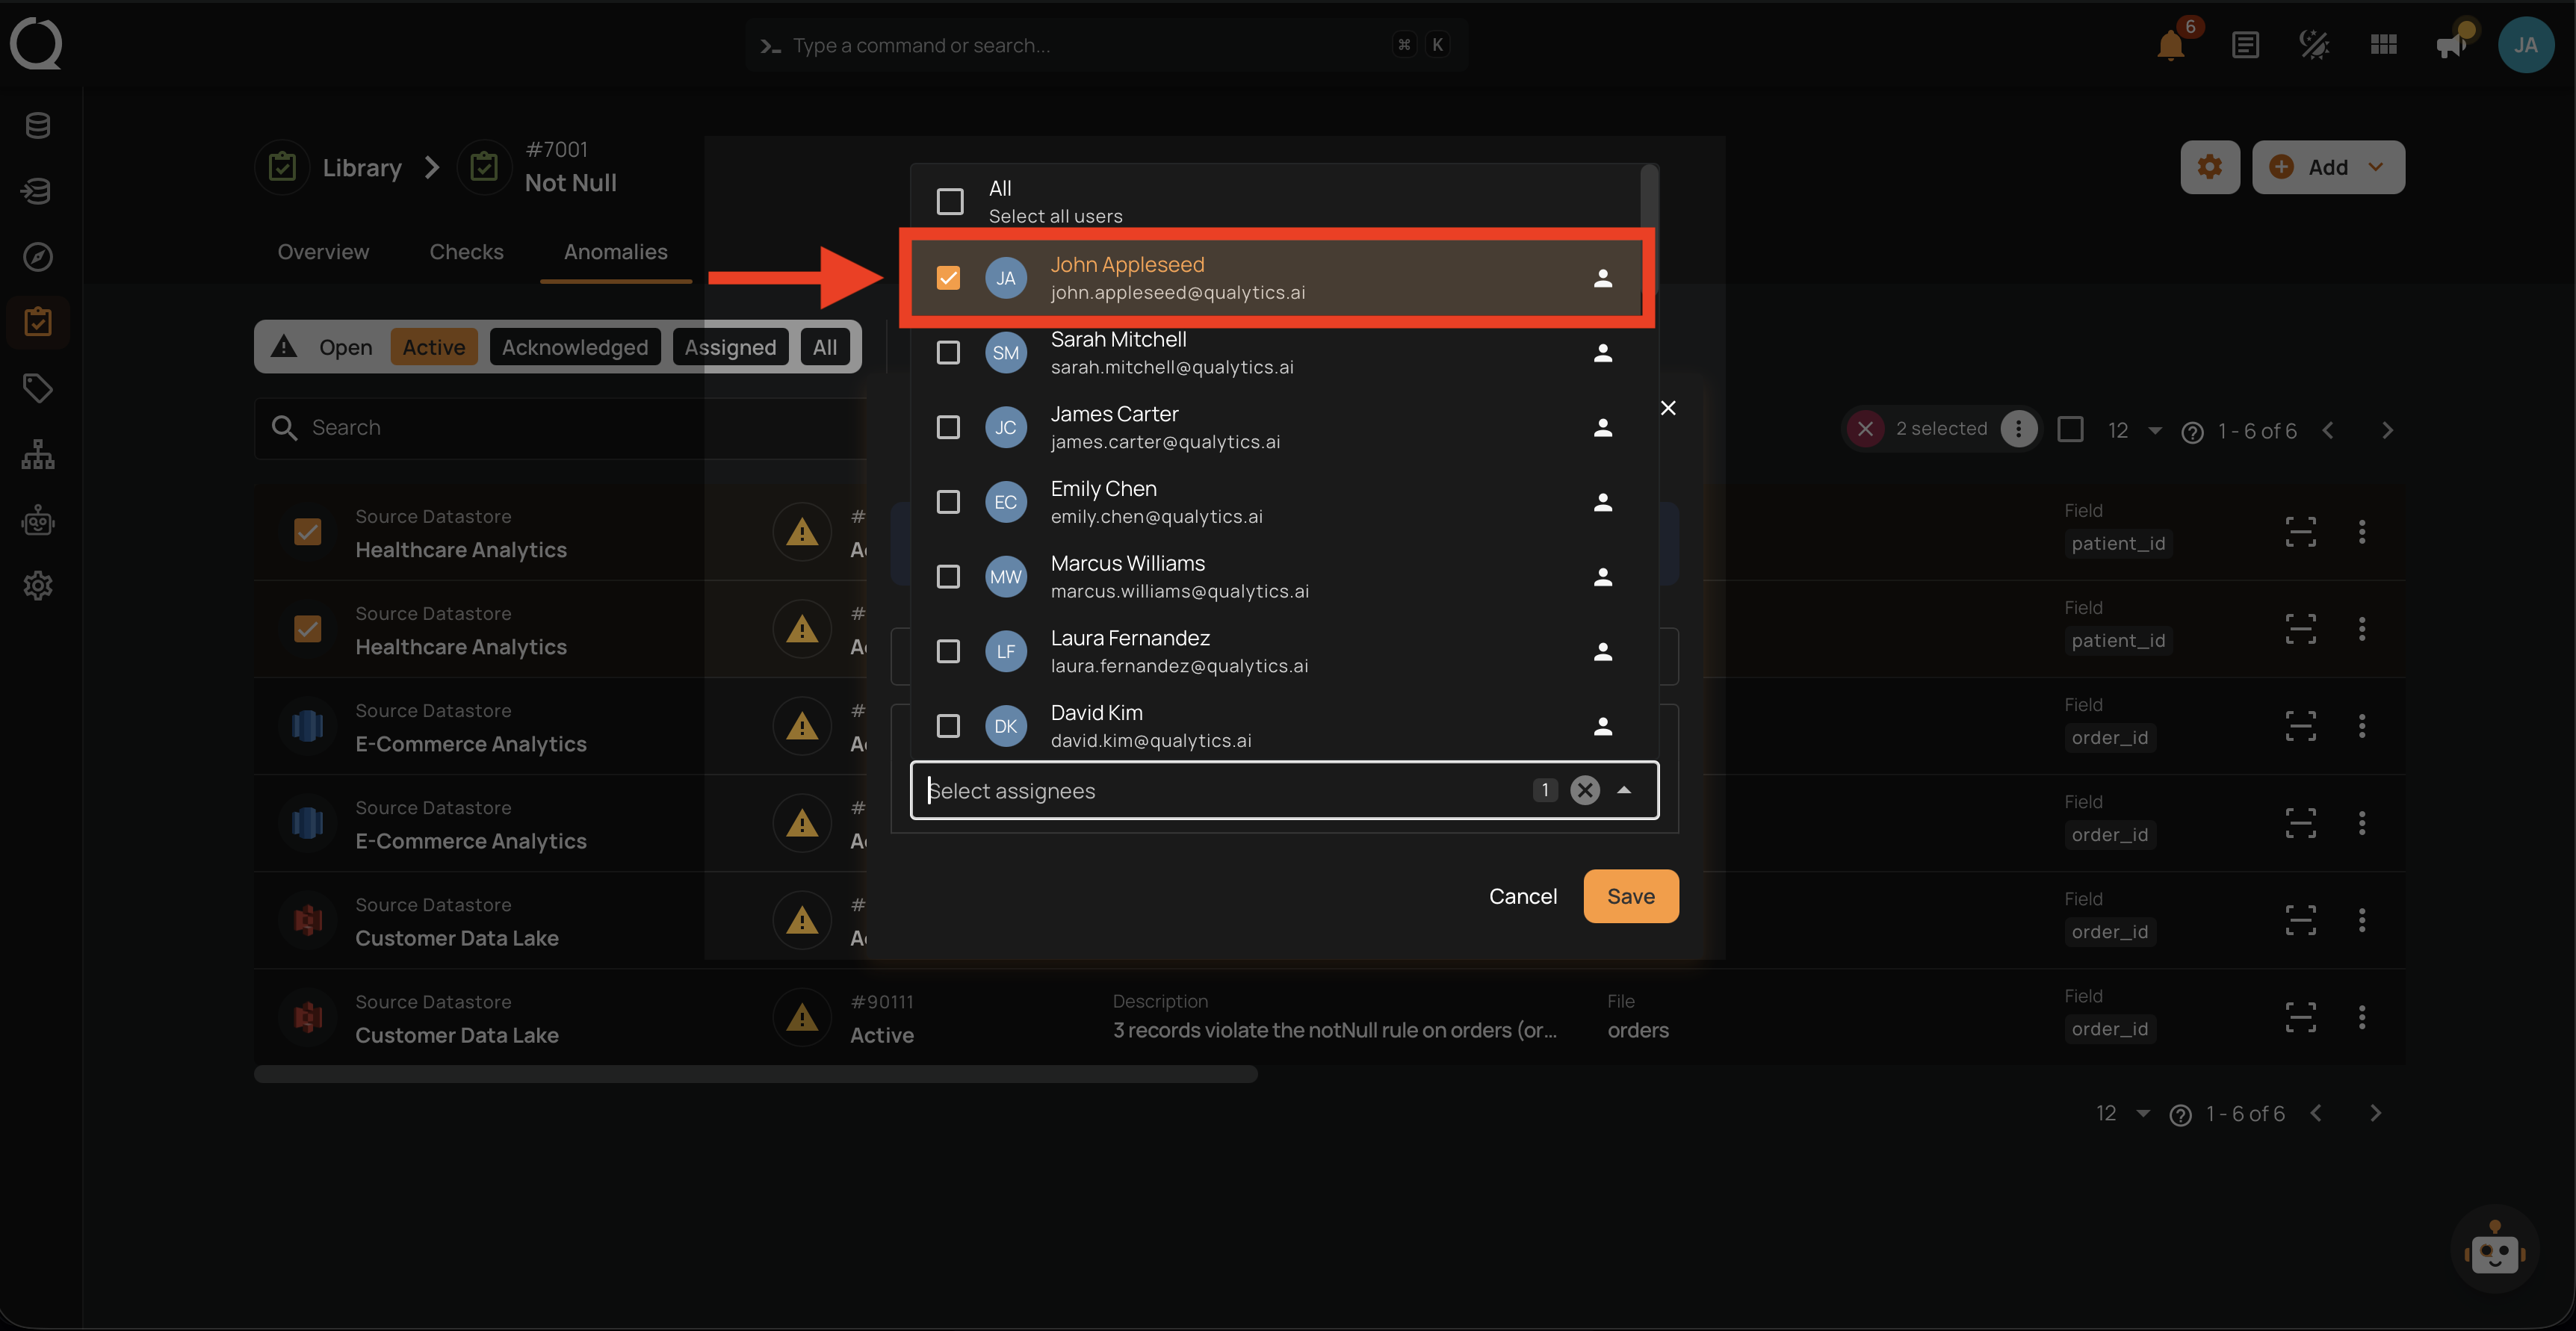The width and height of the screenshot is (2576, 1331).
Task: Check Sarah Mitchell as assignee
Action: [x=947, y=353]
